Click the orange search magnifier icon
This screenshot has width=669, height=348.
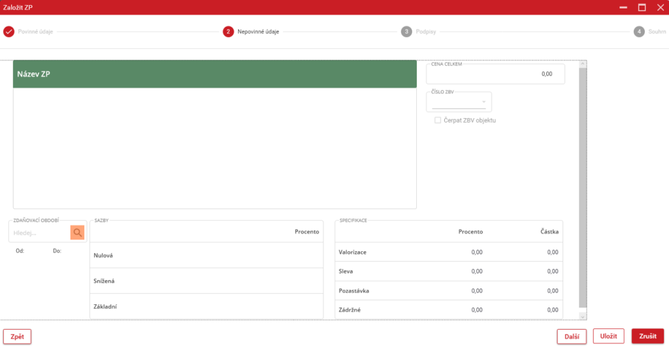(78, 232)
